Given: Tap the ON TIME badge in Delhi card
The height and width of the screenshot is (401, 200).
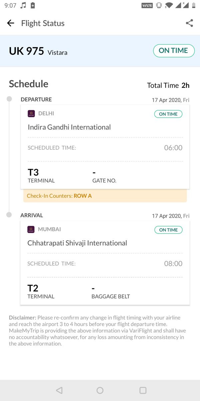Looking at the screenshot, I should [x=168, y=114].
